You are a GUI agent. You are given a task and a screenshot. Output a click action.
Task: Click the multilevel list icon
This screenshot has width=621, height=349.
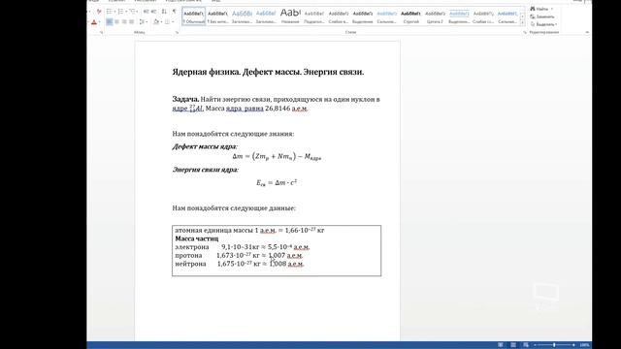[x=132, y=12]
